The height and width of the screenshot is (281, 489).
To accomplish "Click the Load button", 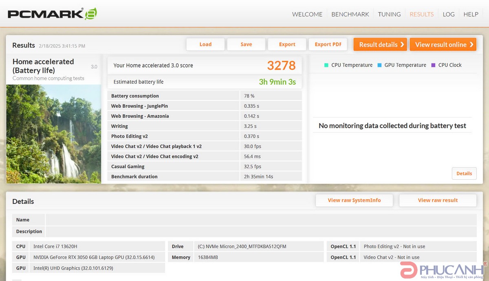I will (205, 44).
